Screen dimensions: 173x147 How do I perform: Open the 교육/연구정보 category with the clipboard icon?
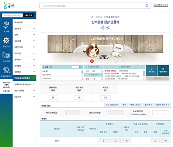click(x=6, y=72)
